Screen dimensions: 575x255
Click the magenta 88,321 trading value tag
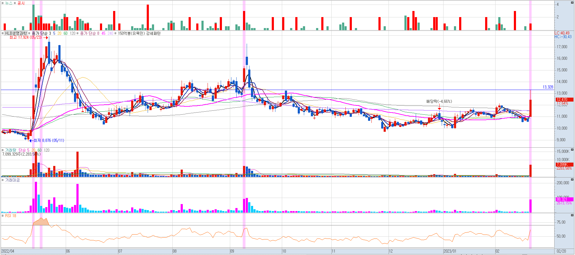[564, 199]
